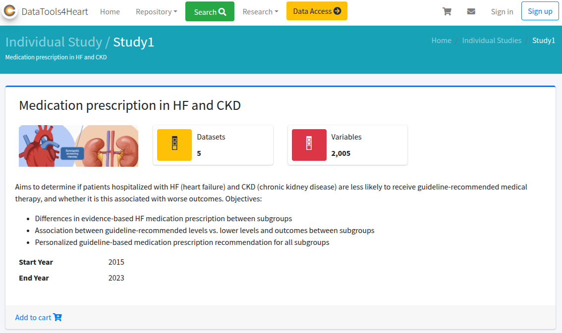
Task: Expand the Repository dropdown menu
Action: [156, 11]
